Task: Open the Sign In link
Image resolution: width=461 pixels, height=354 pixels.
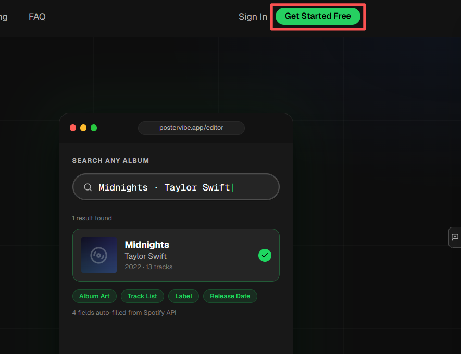Action: pyautogui.click(x=253, y=17)
